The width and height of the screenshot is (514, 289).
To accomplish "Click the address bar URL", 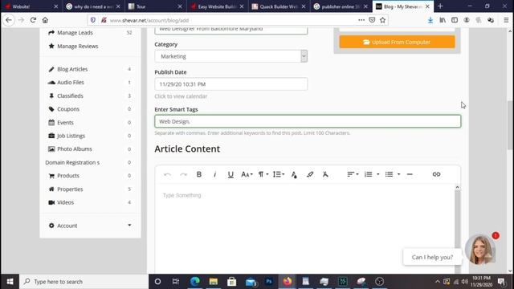I will coord(149,20).
